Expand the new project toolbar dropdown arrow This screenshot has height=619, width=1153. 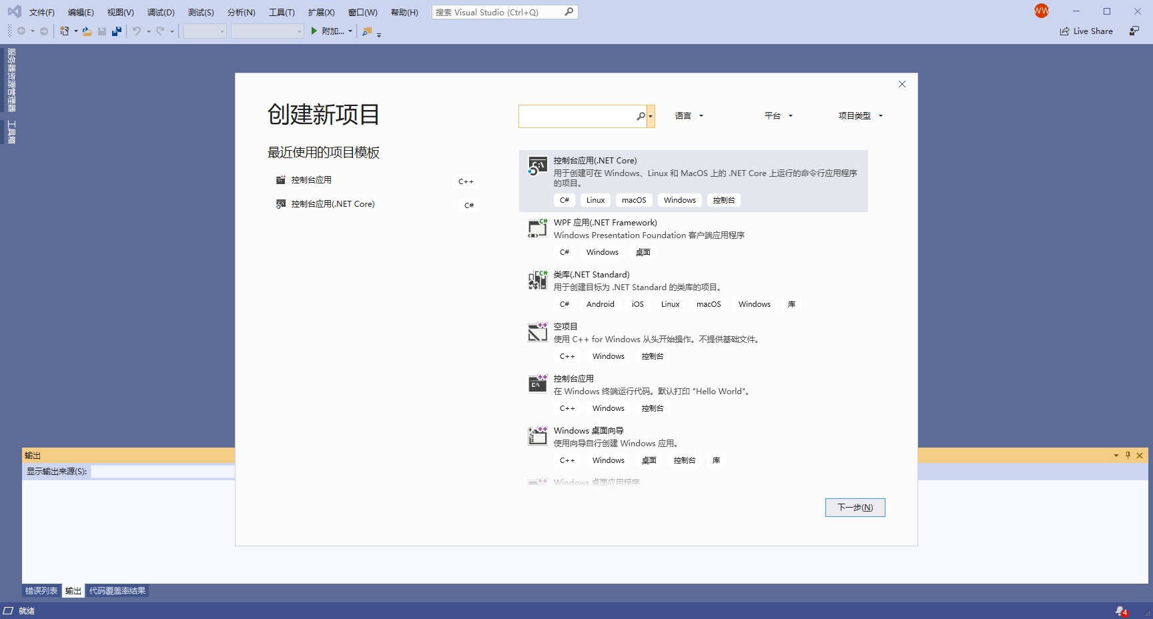pyautogui.click(x=75, y=31)
